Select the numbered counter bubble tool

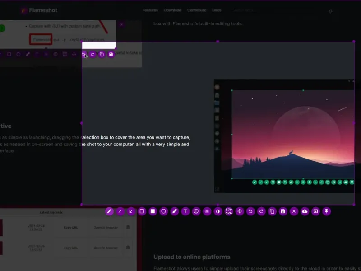click(196, 211)
